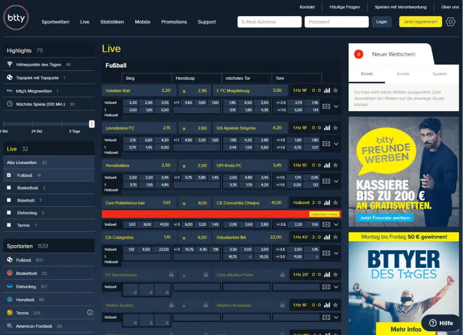Check the Basketball live filter checkbox
The width and height of the screenshot is (463, 335).
9,188
